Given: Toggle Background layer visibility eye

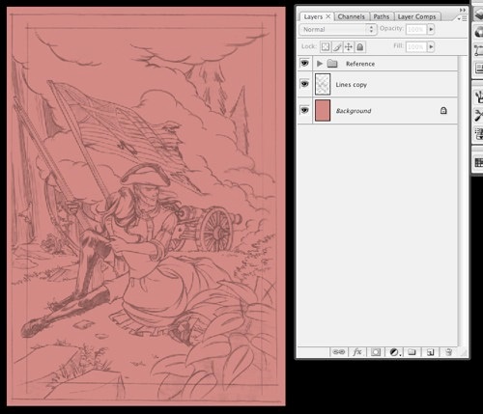Looking at the screenshot, I should 304,110.
